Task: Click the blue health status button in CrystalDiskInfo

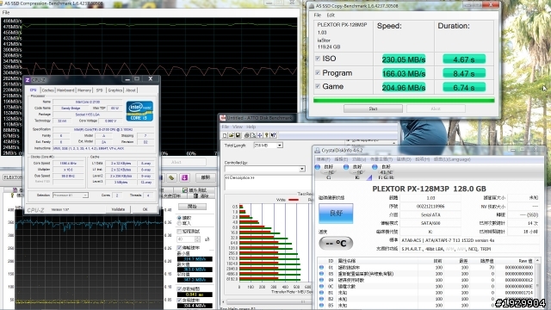Action: click(x=336, y=214)
